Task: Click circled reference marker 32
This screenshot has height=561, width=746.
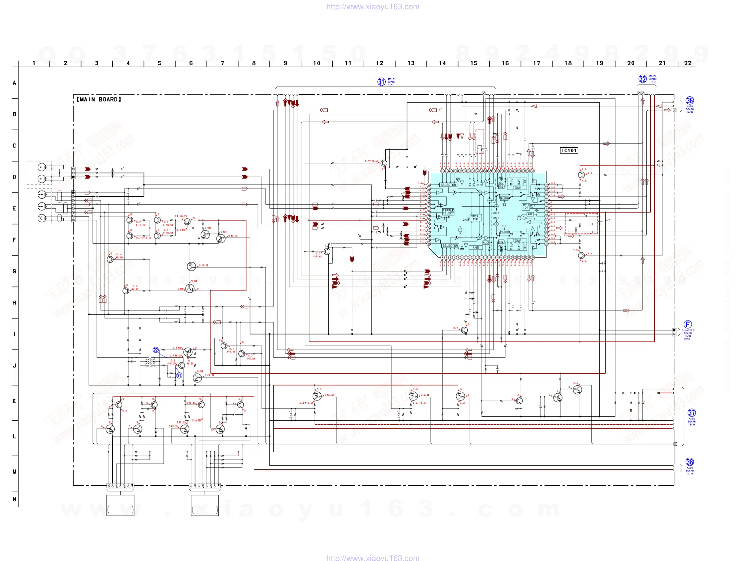Action: point(642,79)
